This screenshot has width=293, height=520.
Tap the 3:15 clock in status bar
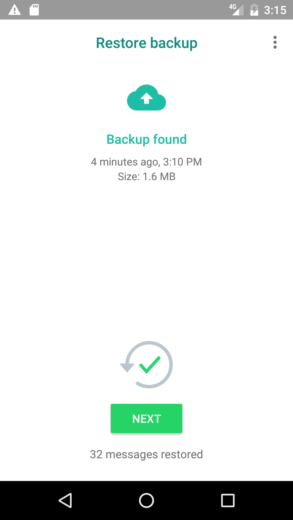coord(275,10)
